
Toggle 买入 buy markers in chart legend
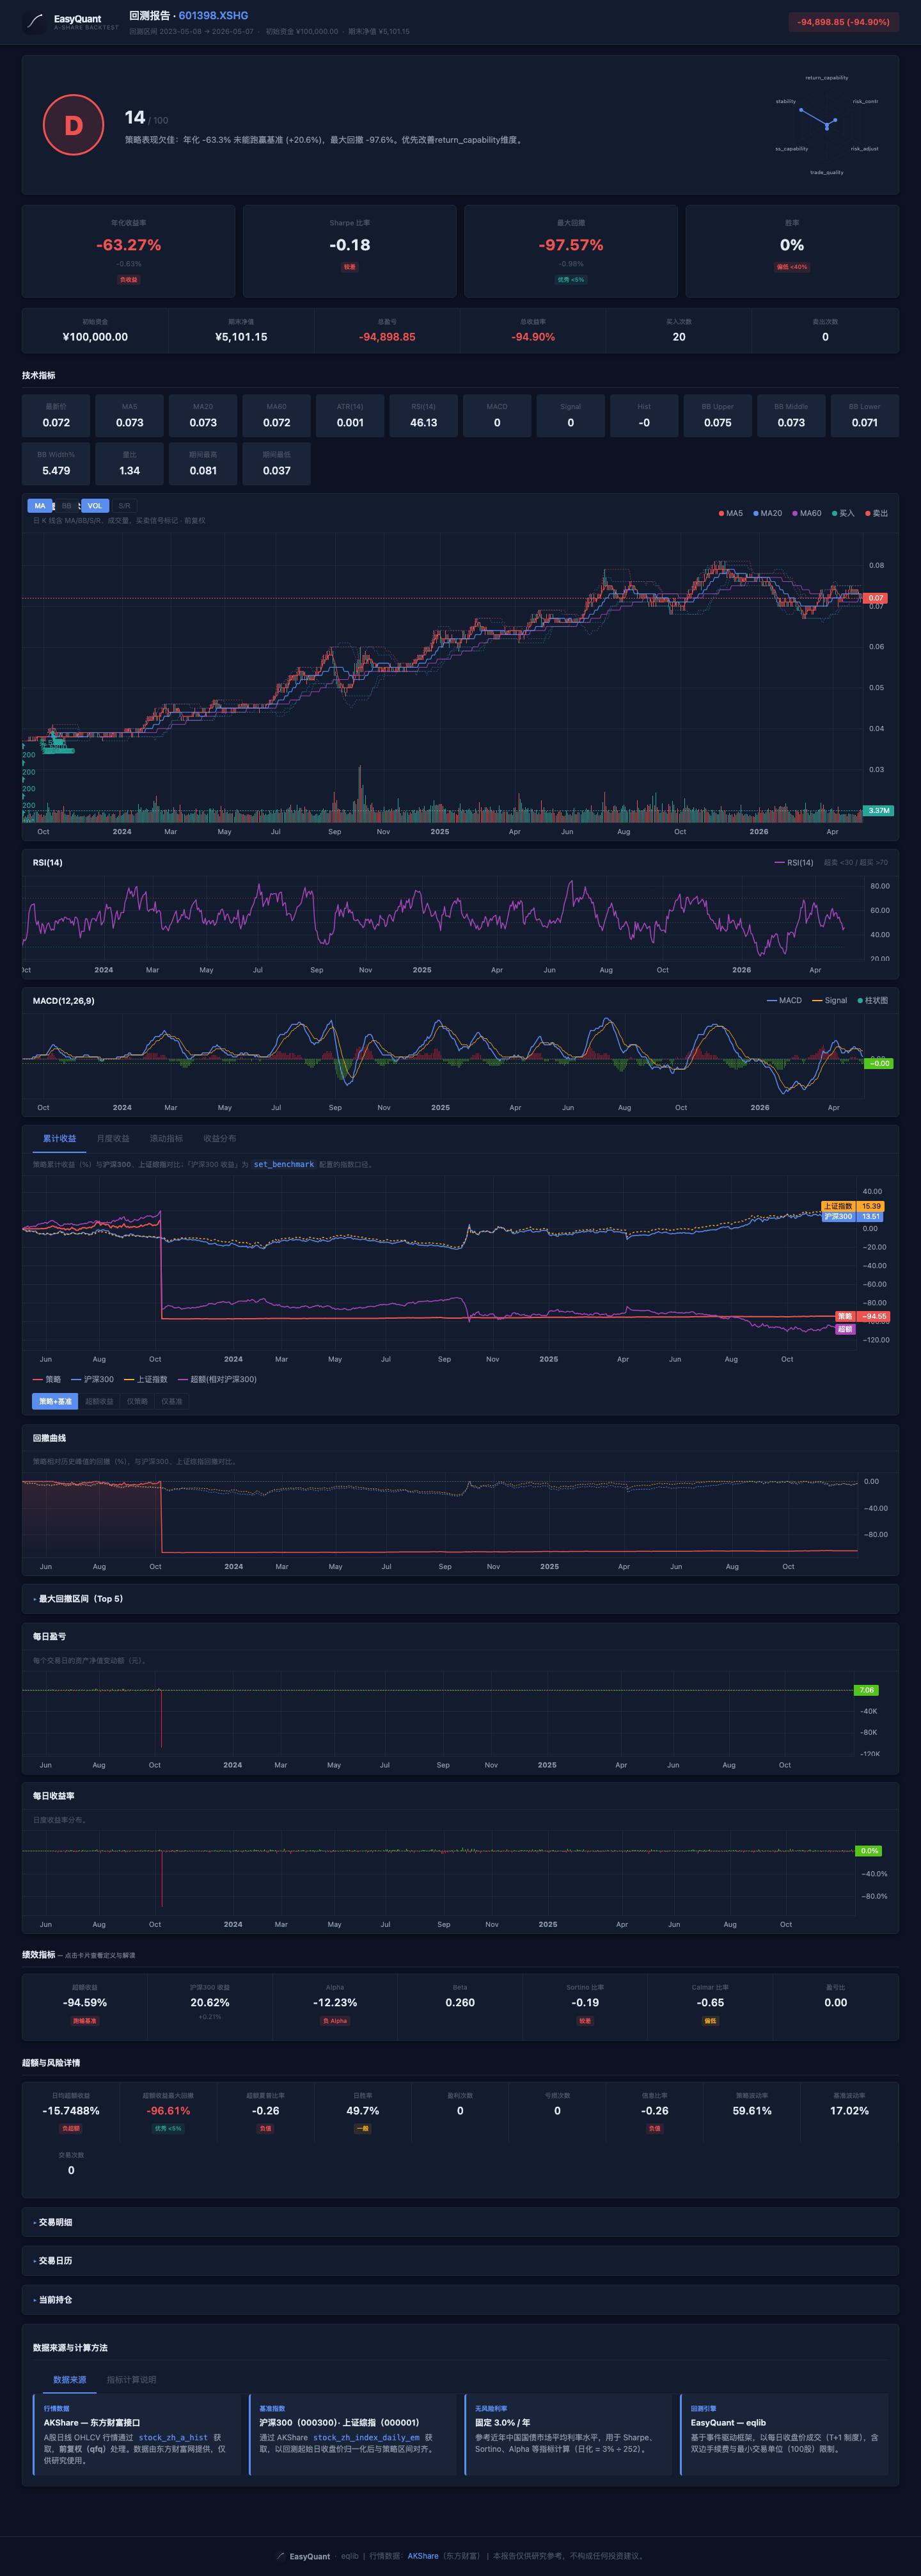843,513
